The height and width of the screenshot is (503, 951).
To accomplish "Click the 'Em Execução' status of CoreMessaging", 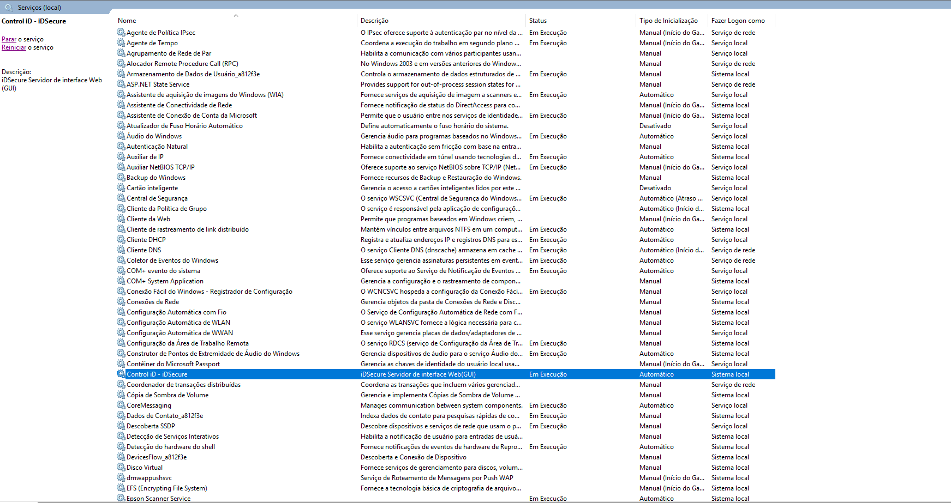I will (548, 405).
